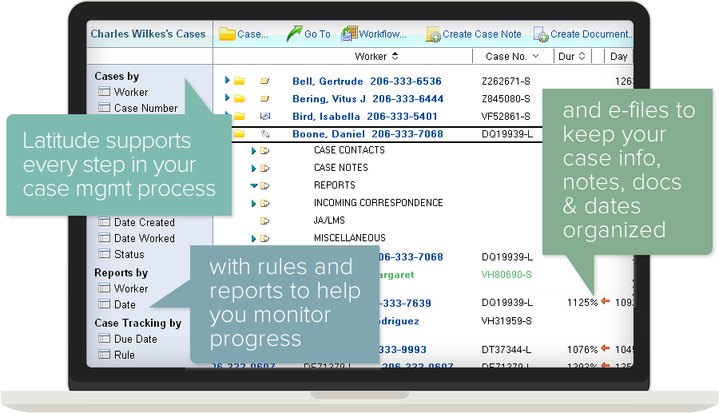Select Go To label in toolbar

click(317, 34)
